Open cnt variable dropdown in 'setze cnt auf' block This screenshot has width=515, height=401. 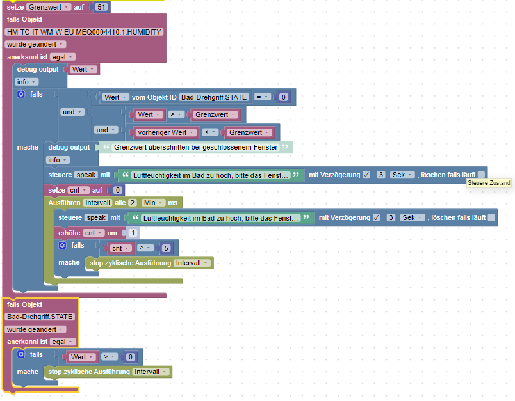[79, 190]
